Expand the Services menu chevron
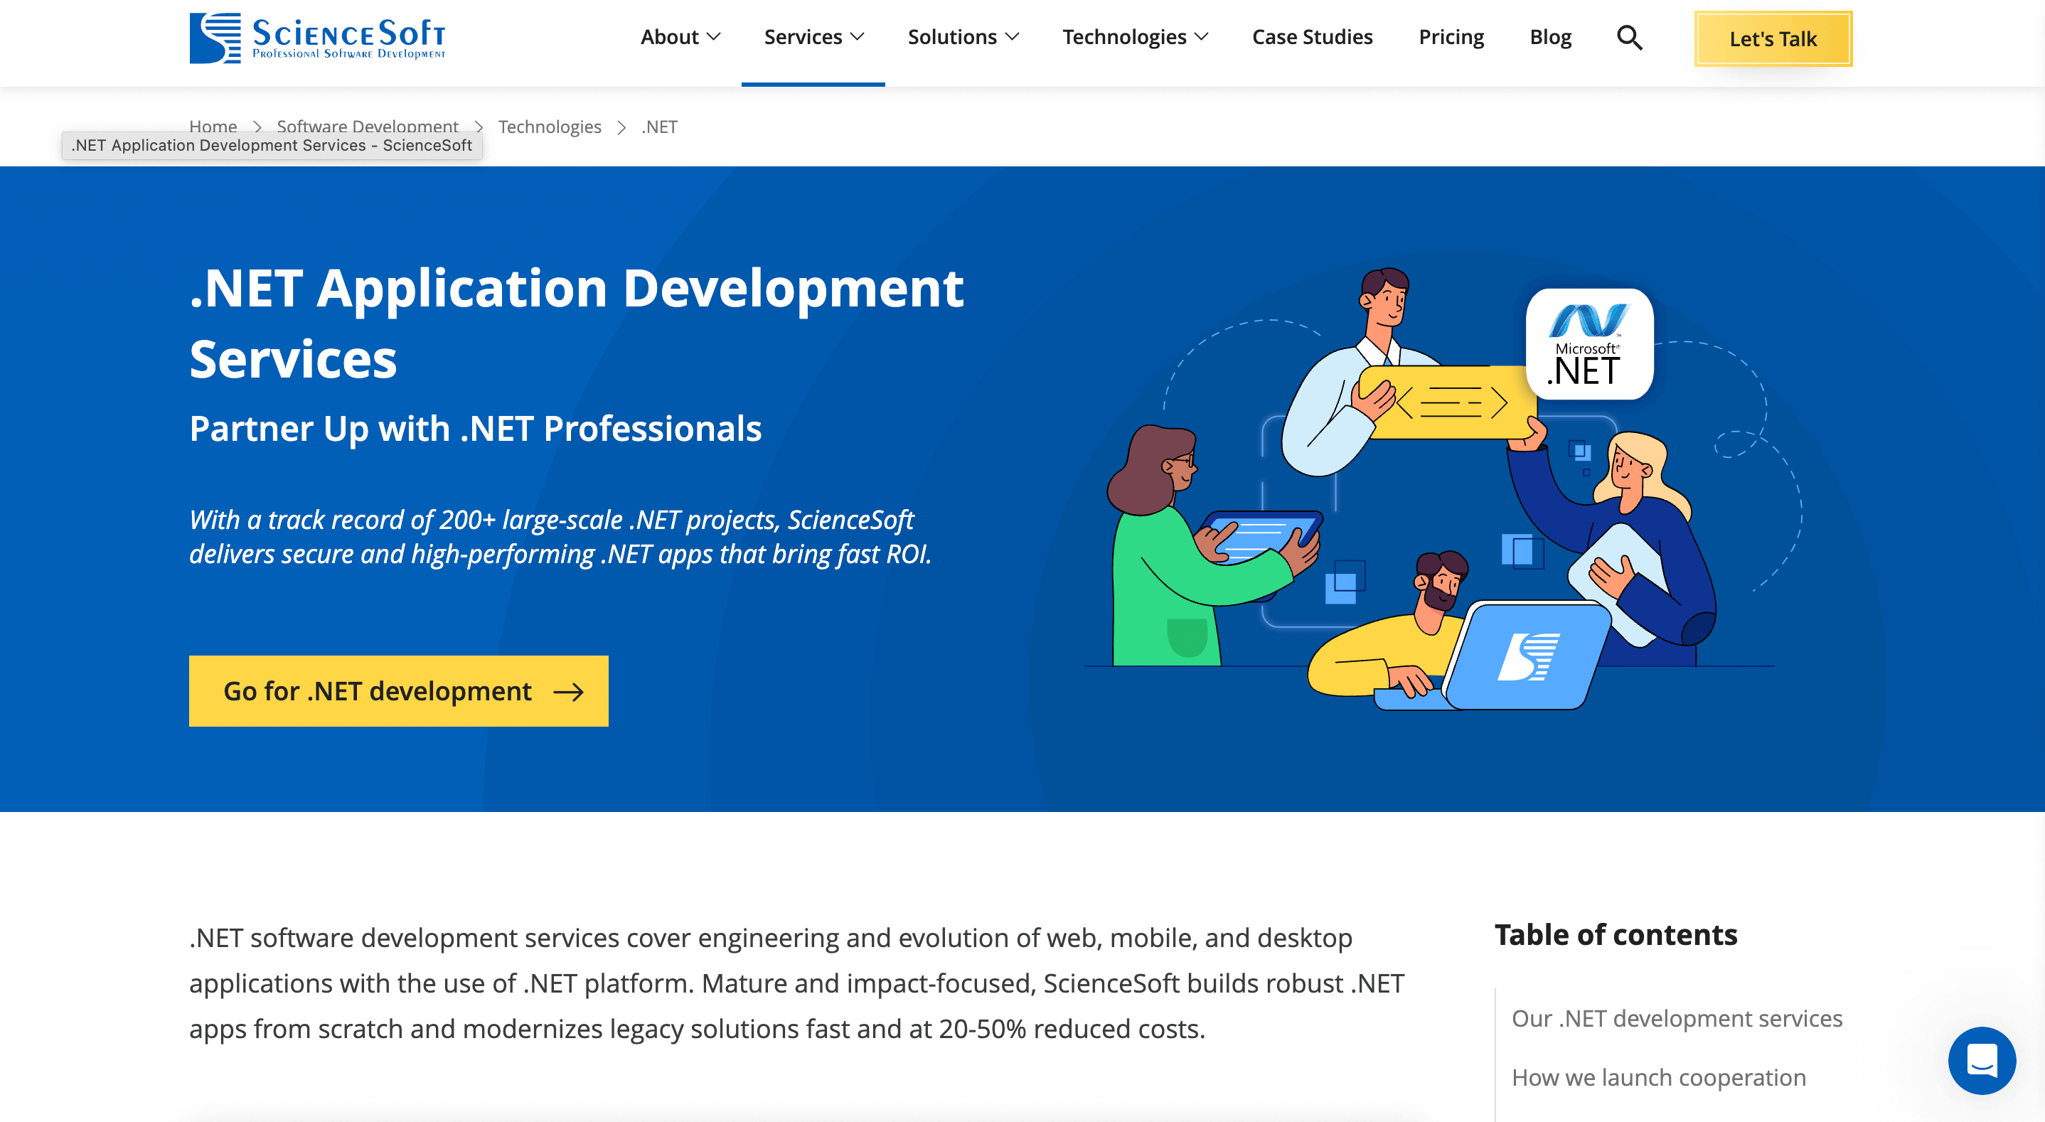Image resolution: width=2045 pixels, height=1122 pixels. point(858,36)
